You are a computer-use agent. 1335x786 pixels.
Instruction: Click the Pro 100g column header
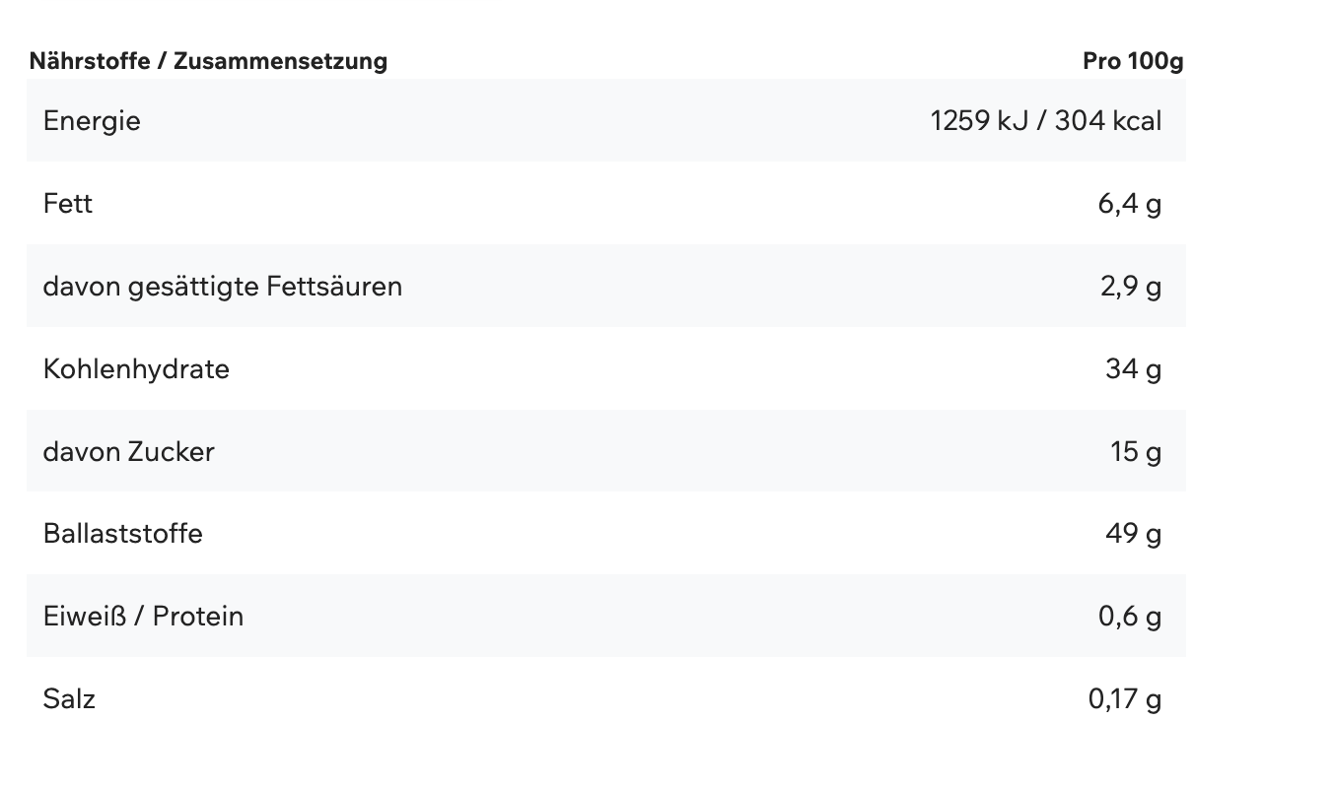pyautogui.click(x=1132, y=61)
